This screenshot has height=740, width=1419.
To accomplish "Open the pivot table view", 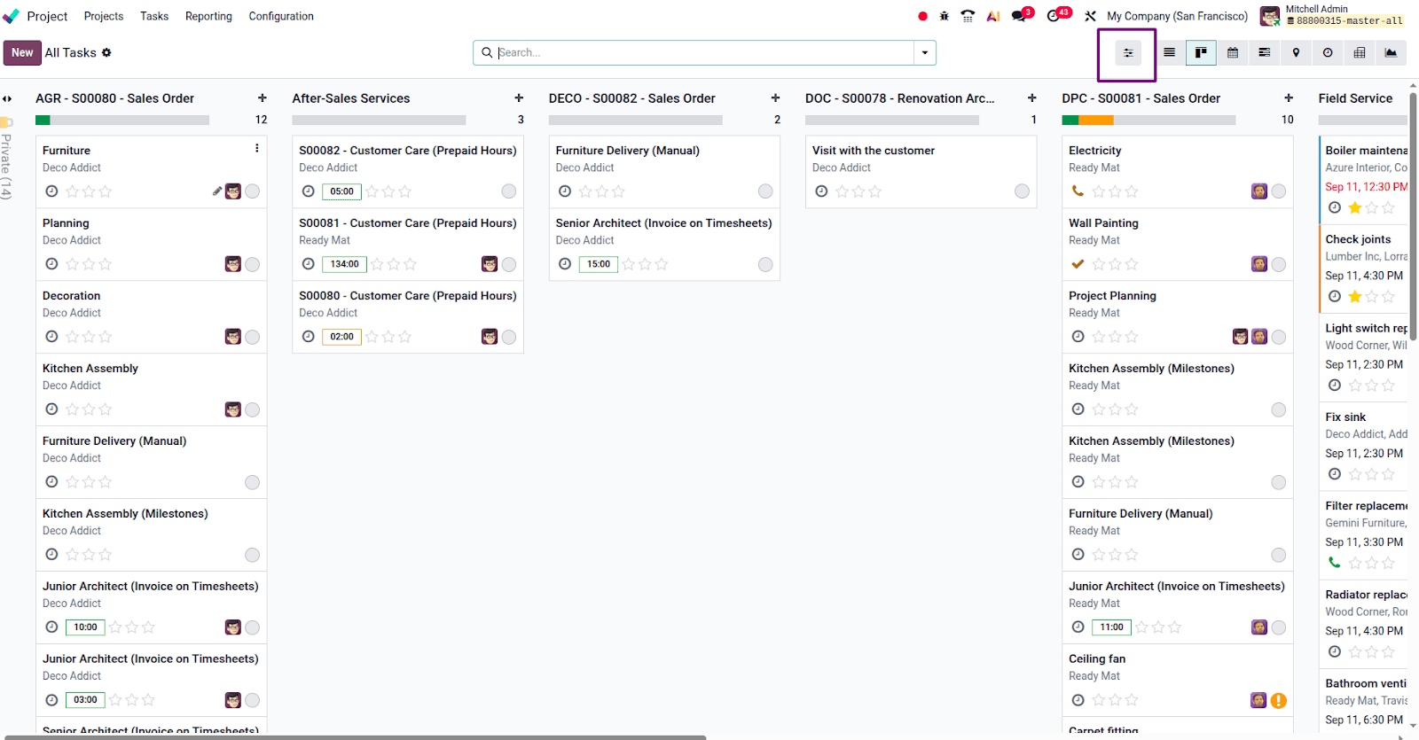I will pyautogui.click(x=1360, y=53).
